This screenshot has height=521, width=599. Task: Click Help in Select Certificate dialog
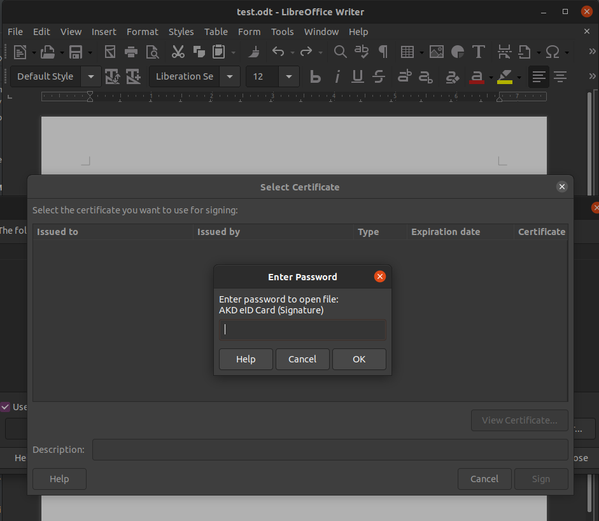pos(59,478)
